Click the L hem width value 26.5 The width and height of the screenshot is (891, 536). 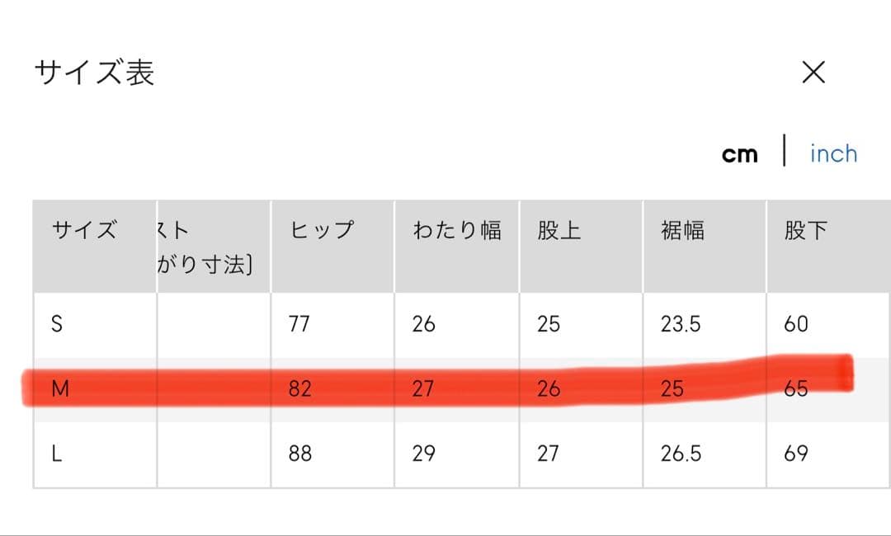[681, 454]
